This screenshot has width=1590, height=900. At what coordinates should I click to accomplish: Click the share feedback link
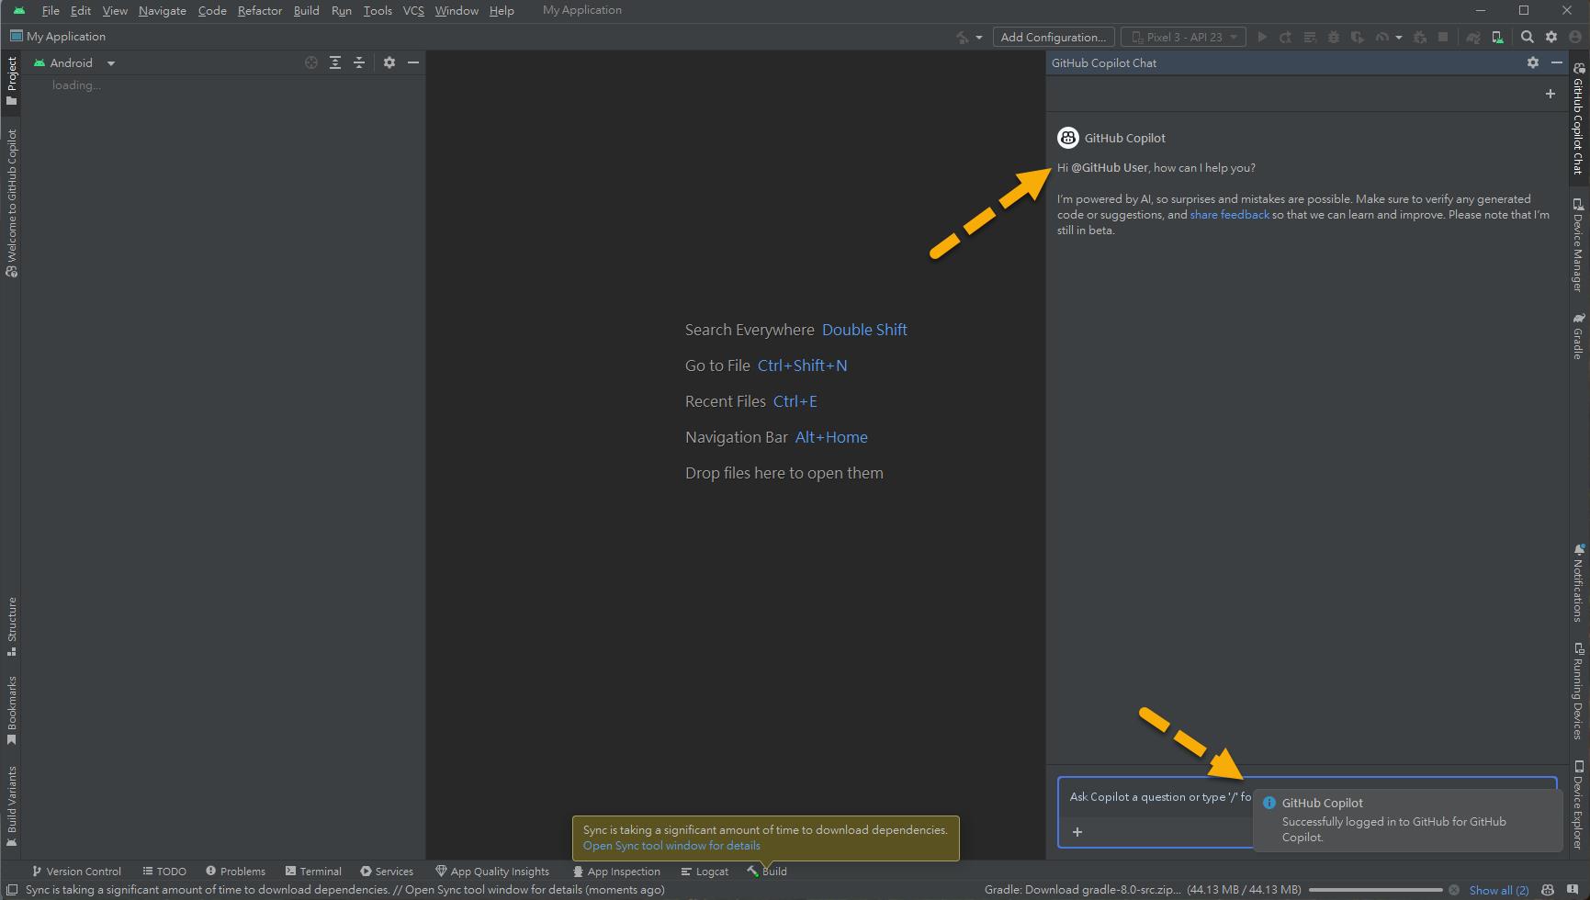point(1229,215)
